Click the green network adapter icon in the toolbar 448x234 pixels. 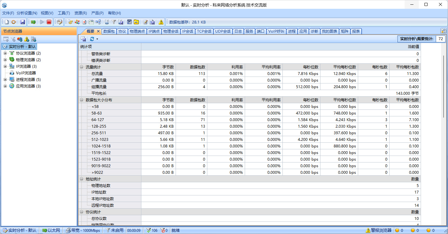tap(33, 22)
